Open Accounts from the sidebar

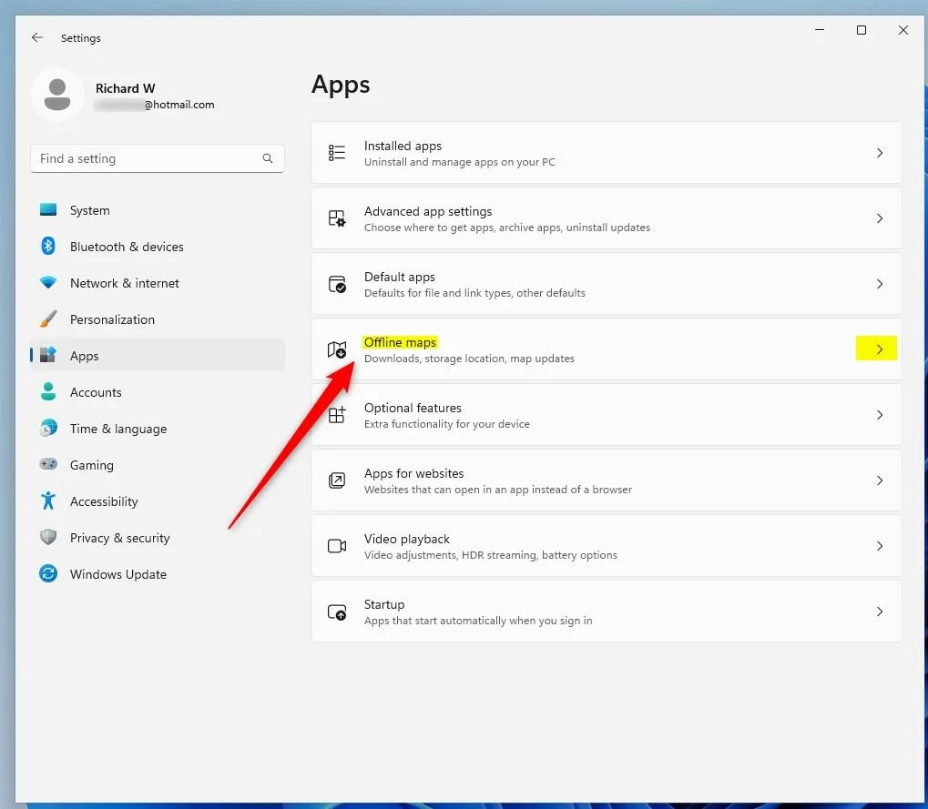pyautogui.click(x=96, y=392)
